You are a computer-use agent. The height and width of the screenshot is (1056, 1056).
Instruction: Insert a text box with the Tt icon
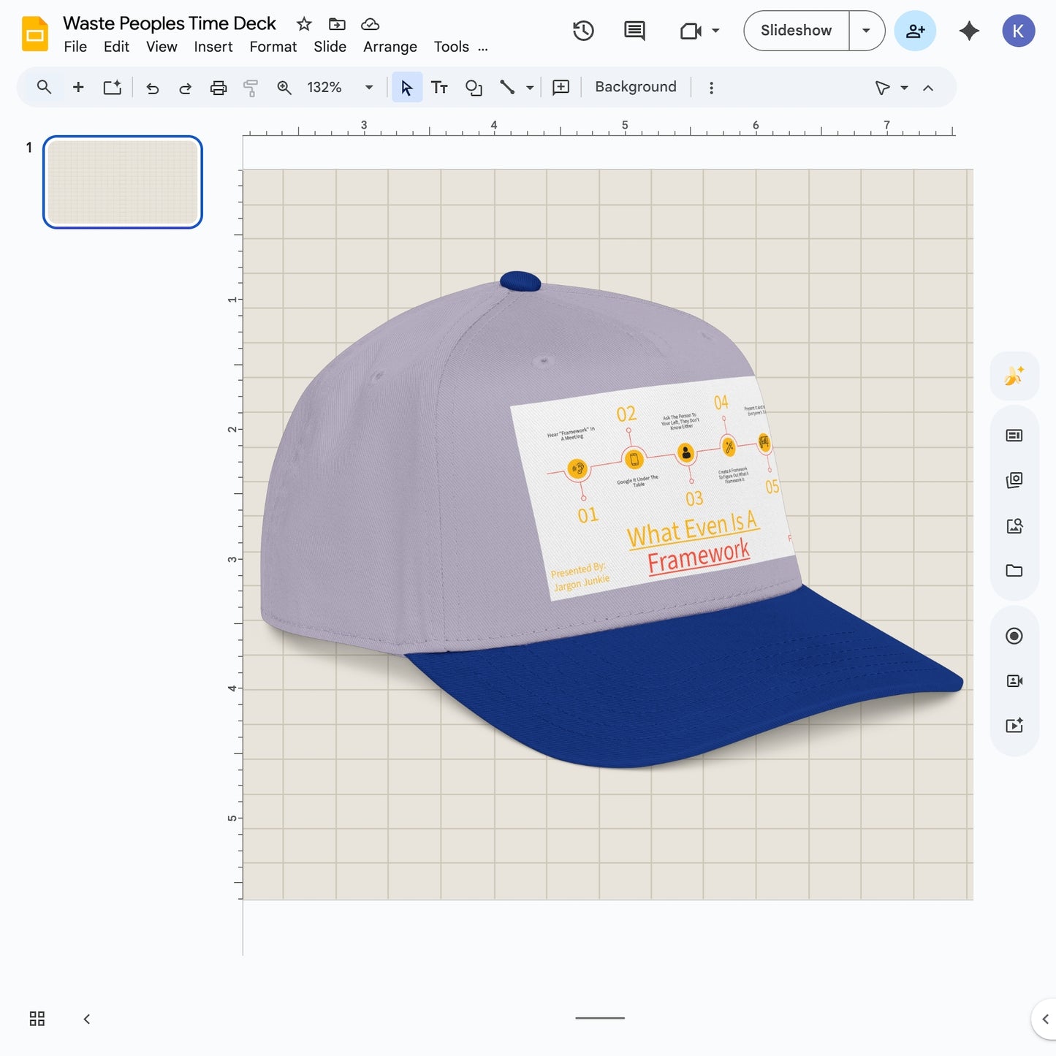coord(439,87)
